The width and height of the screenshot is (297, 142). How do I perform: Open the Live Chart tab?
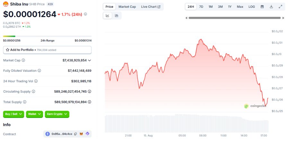[x=151, y=7]
